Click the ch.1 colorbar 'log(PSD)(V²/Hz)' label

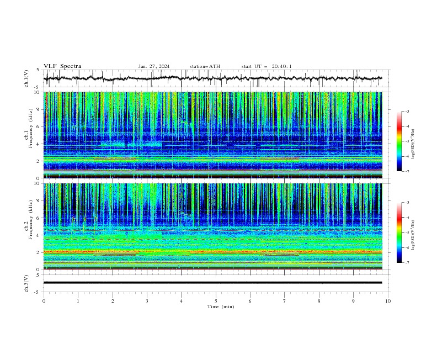(x=413, y=144)
